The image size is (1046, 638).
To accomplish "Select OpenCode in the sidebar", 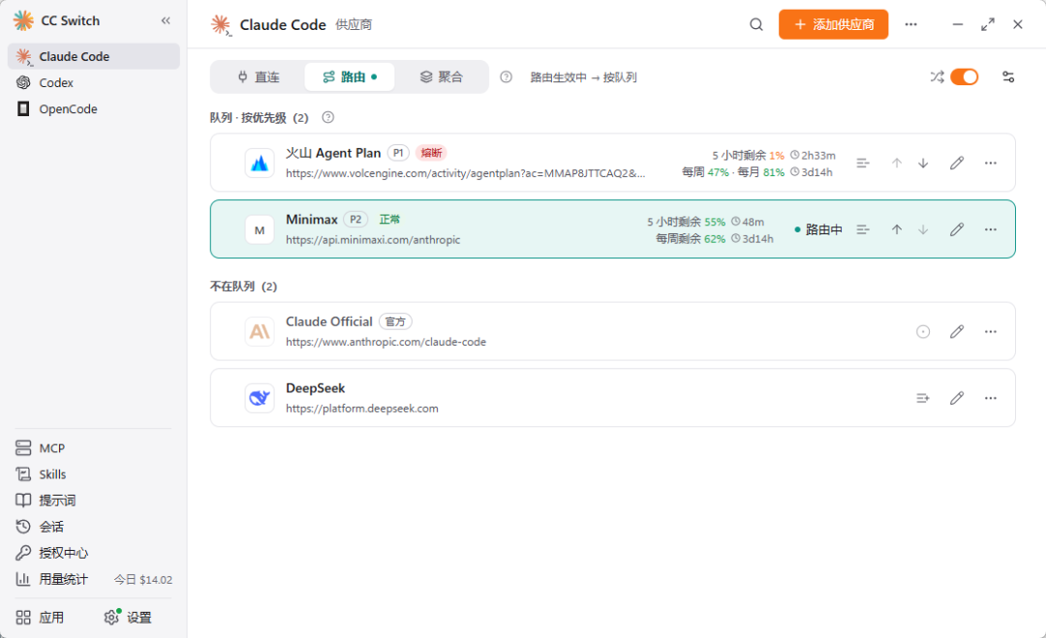I will (94, 108).
